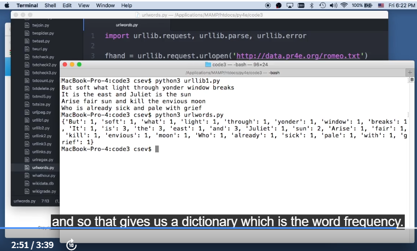The image size is (417, 251).
Task: Click the file icon beside urlwords.py in sidebar
Action: pyautogui.click(x=27, y=167)
